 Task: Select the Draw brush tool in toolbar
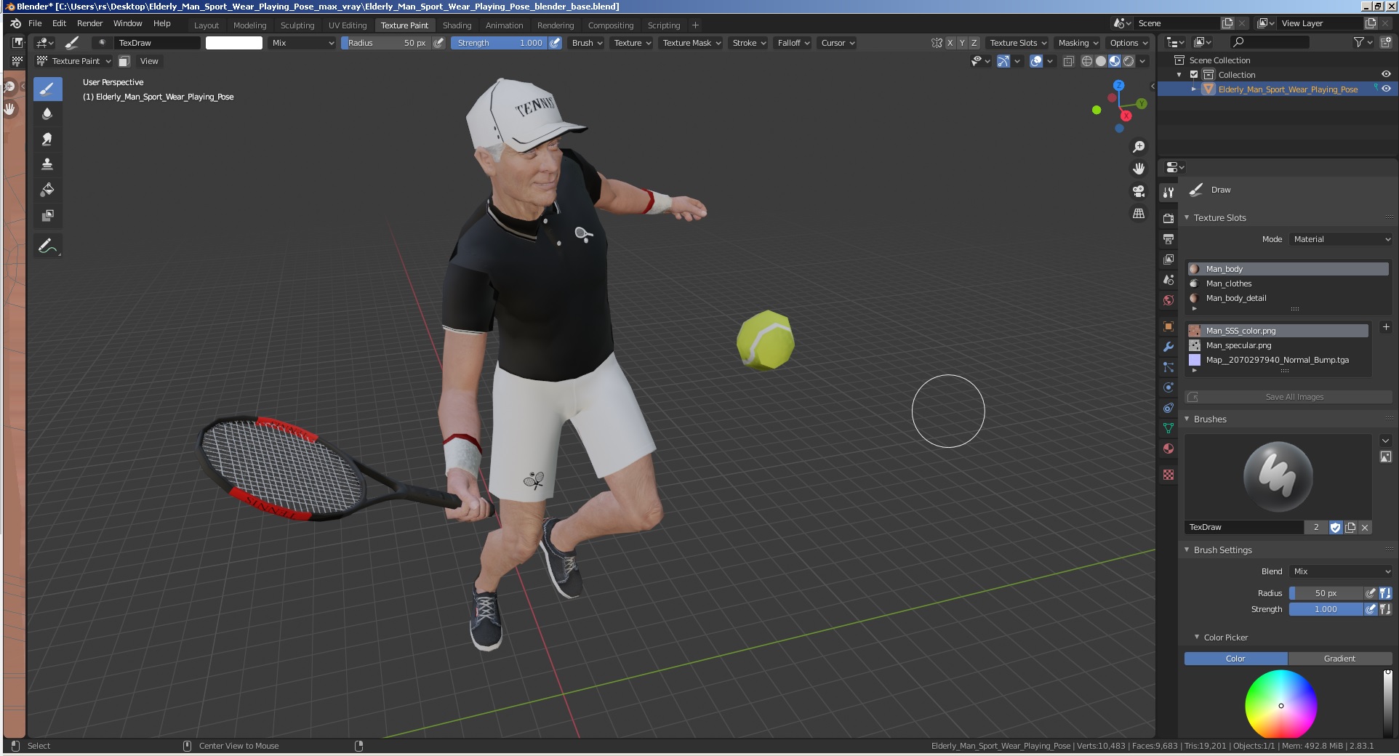[47, 89]
